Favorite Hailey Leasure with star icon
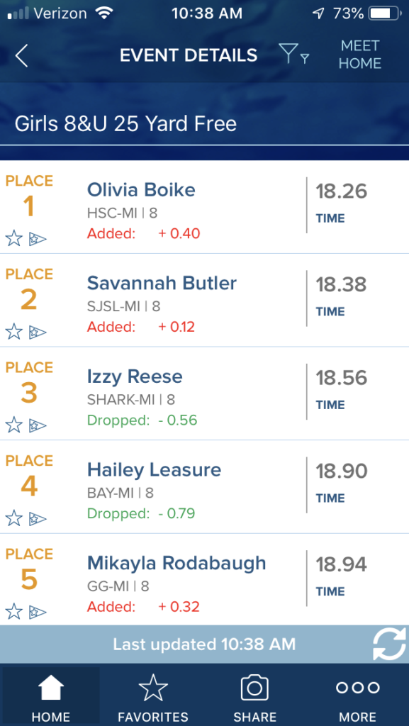 click(x=14, y=518)
